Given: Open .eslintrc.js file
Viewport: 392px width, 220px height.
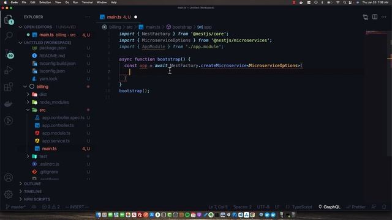Looking at the screenshot, I should point(49,164).
